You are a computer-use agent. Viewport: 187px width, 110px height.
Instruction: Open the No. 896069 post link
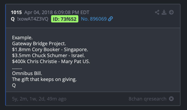(94, 19)
